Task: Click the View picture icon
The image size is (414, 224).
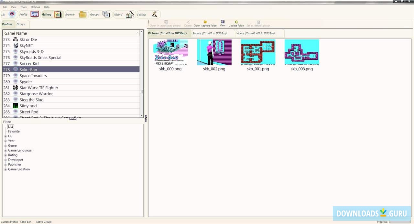Action: pos(223,22)
